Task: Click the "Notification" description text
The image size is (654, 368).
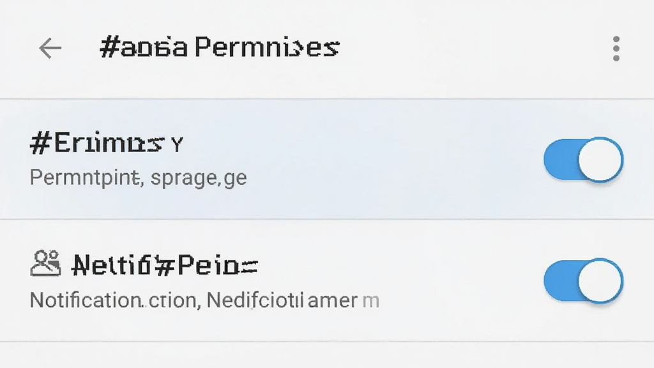Action: pos(86,300)
